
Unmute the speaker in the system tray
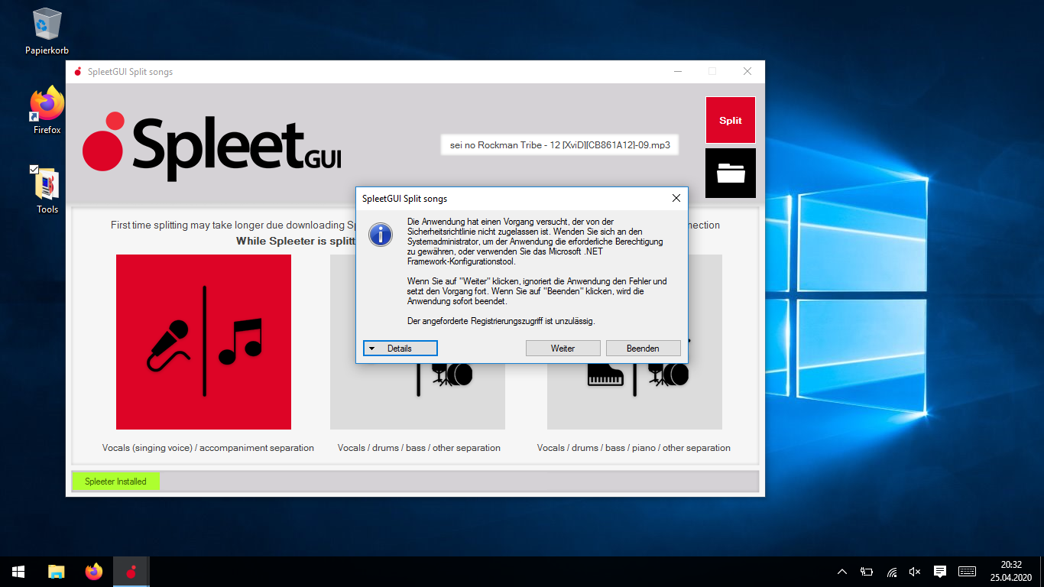click(x=914, y=571)
